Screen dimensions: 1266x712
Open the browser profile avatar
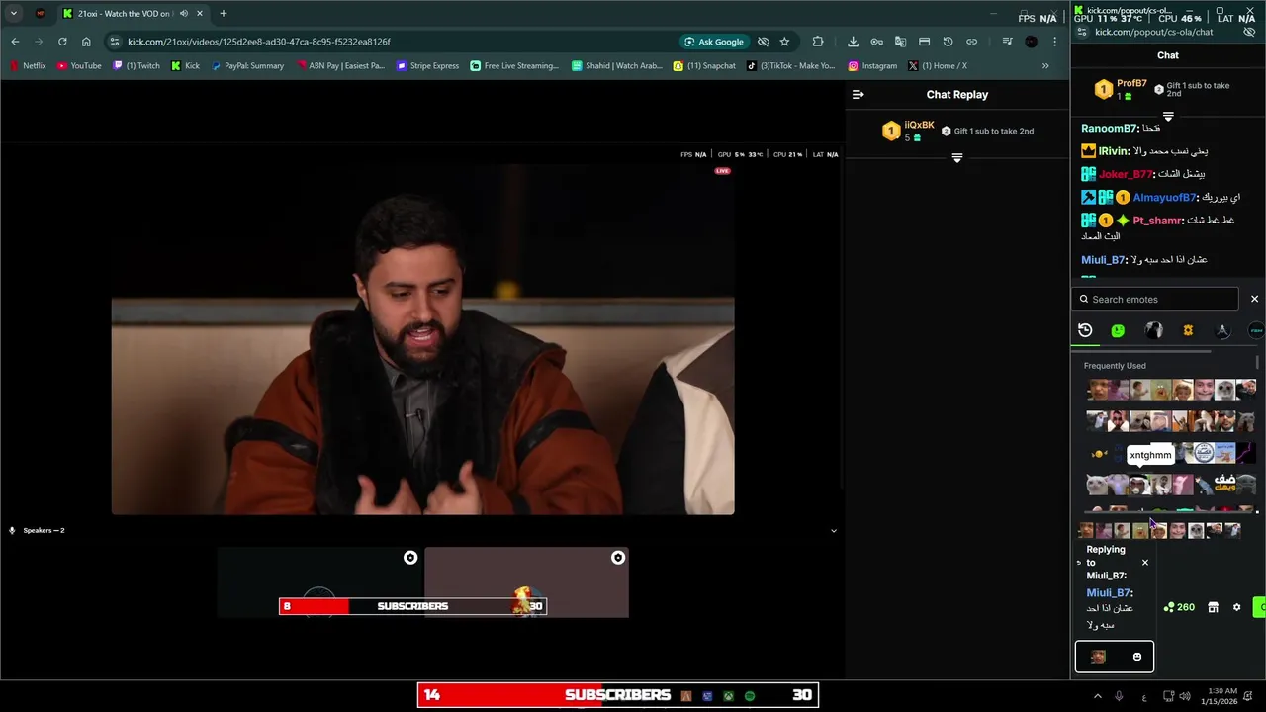pos(1032,42)
